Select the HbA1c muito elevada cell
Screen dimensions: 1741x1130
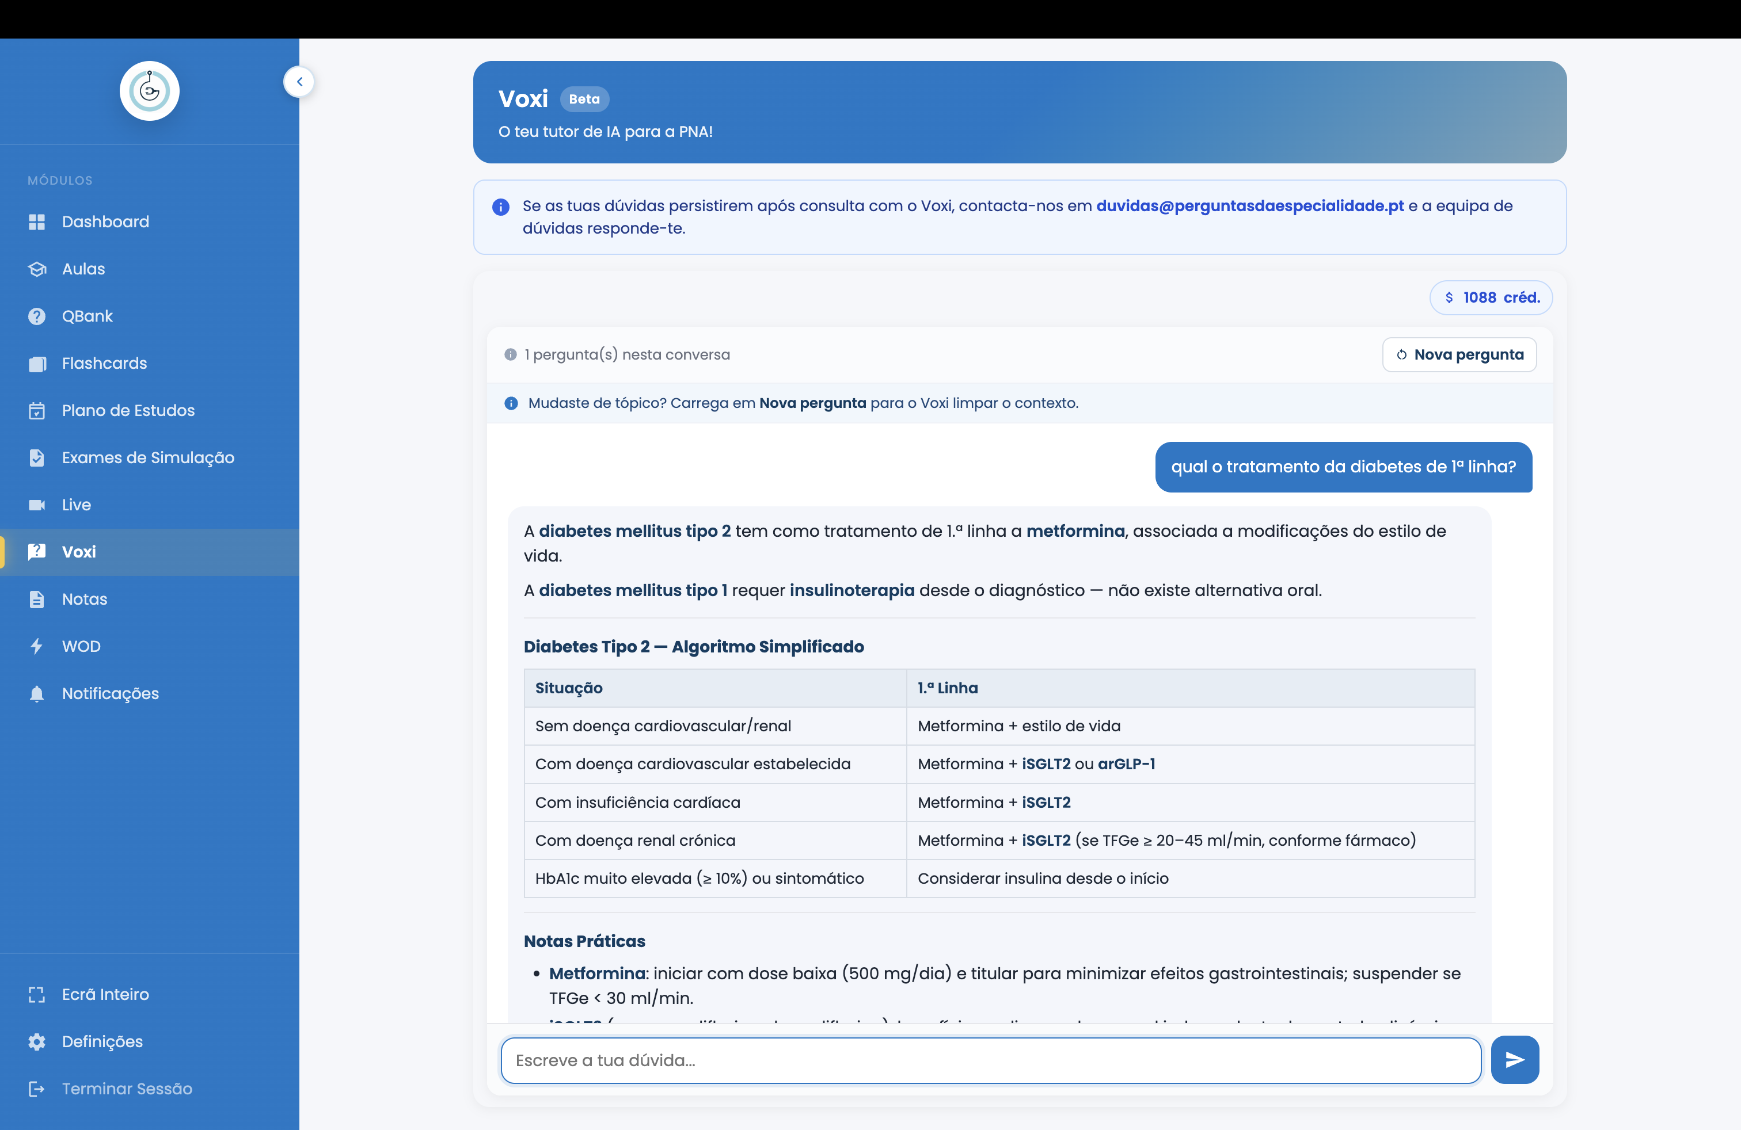(716, 879)
